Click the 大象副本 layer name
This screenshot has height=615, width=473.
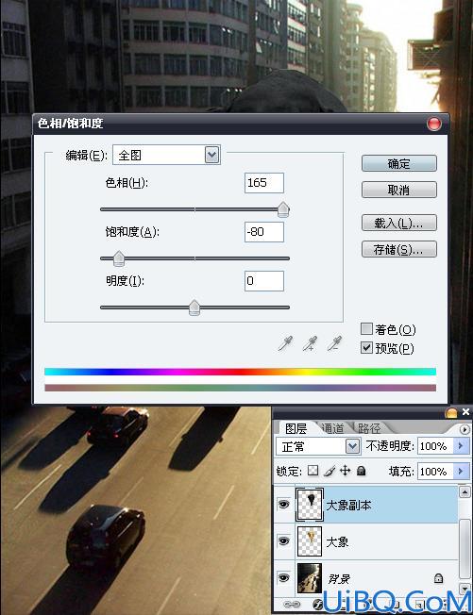(x=348, y=506)
